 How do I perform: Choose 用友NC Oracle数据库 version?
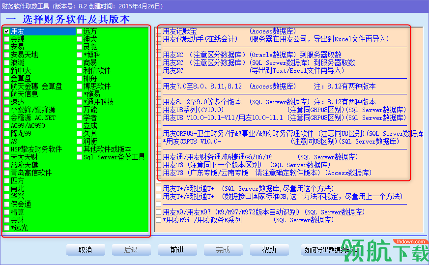[x=158, y=55]
